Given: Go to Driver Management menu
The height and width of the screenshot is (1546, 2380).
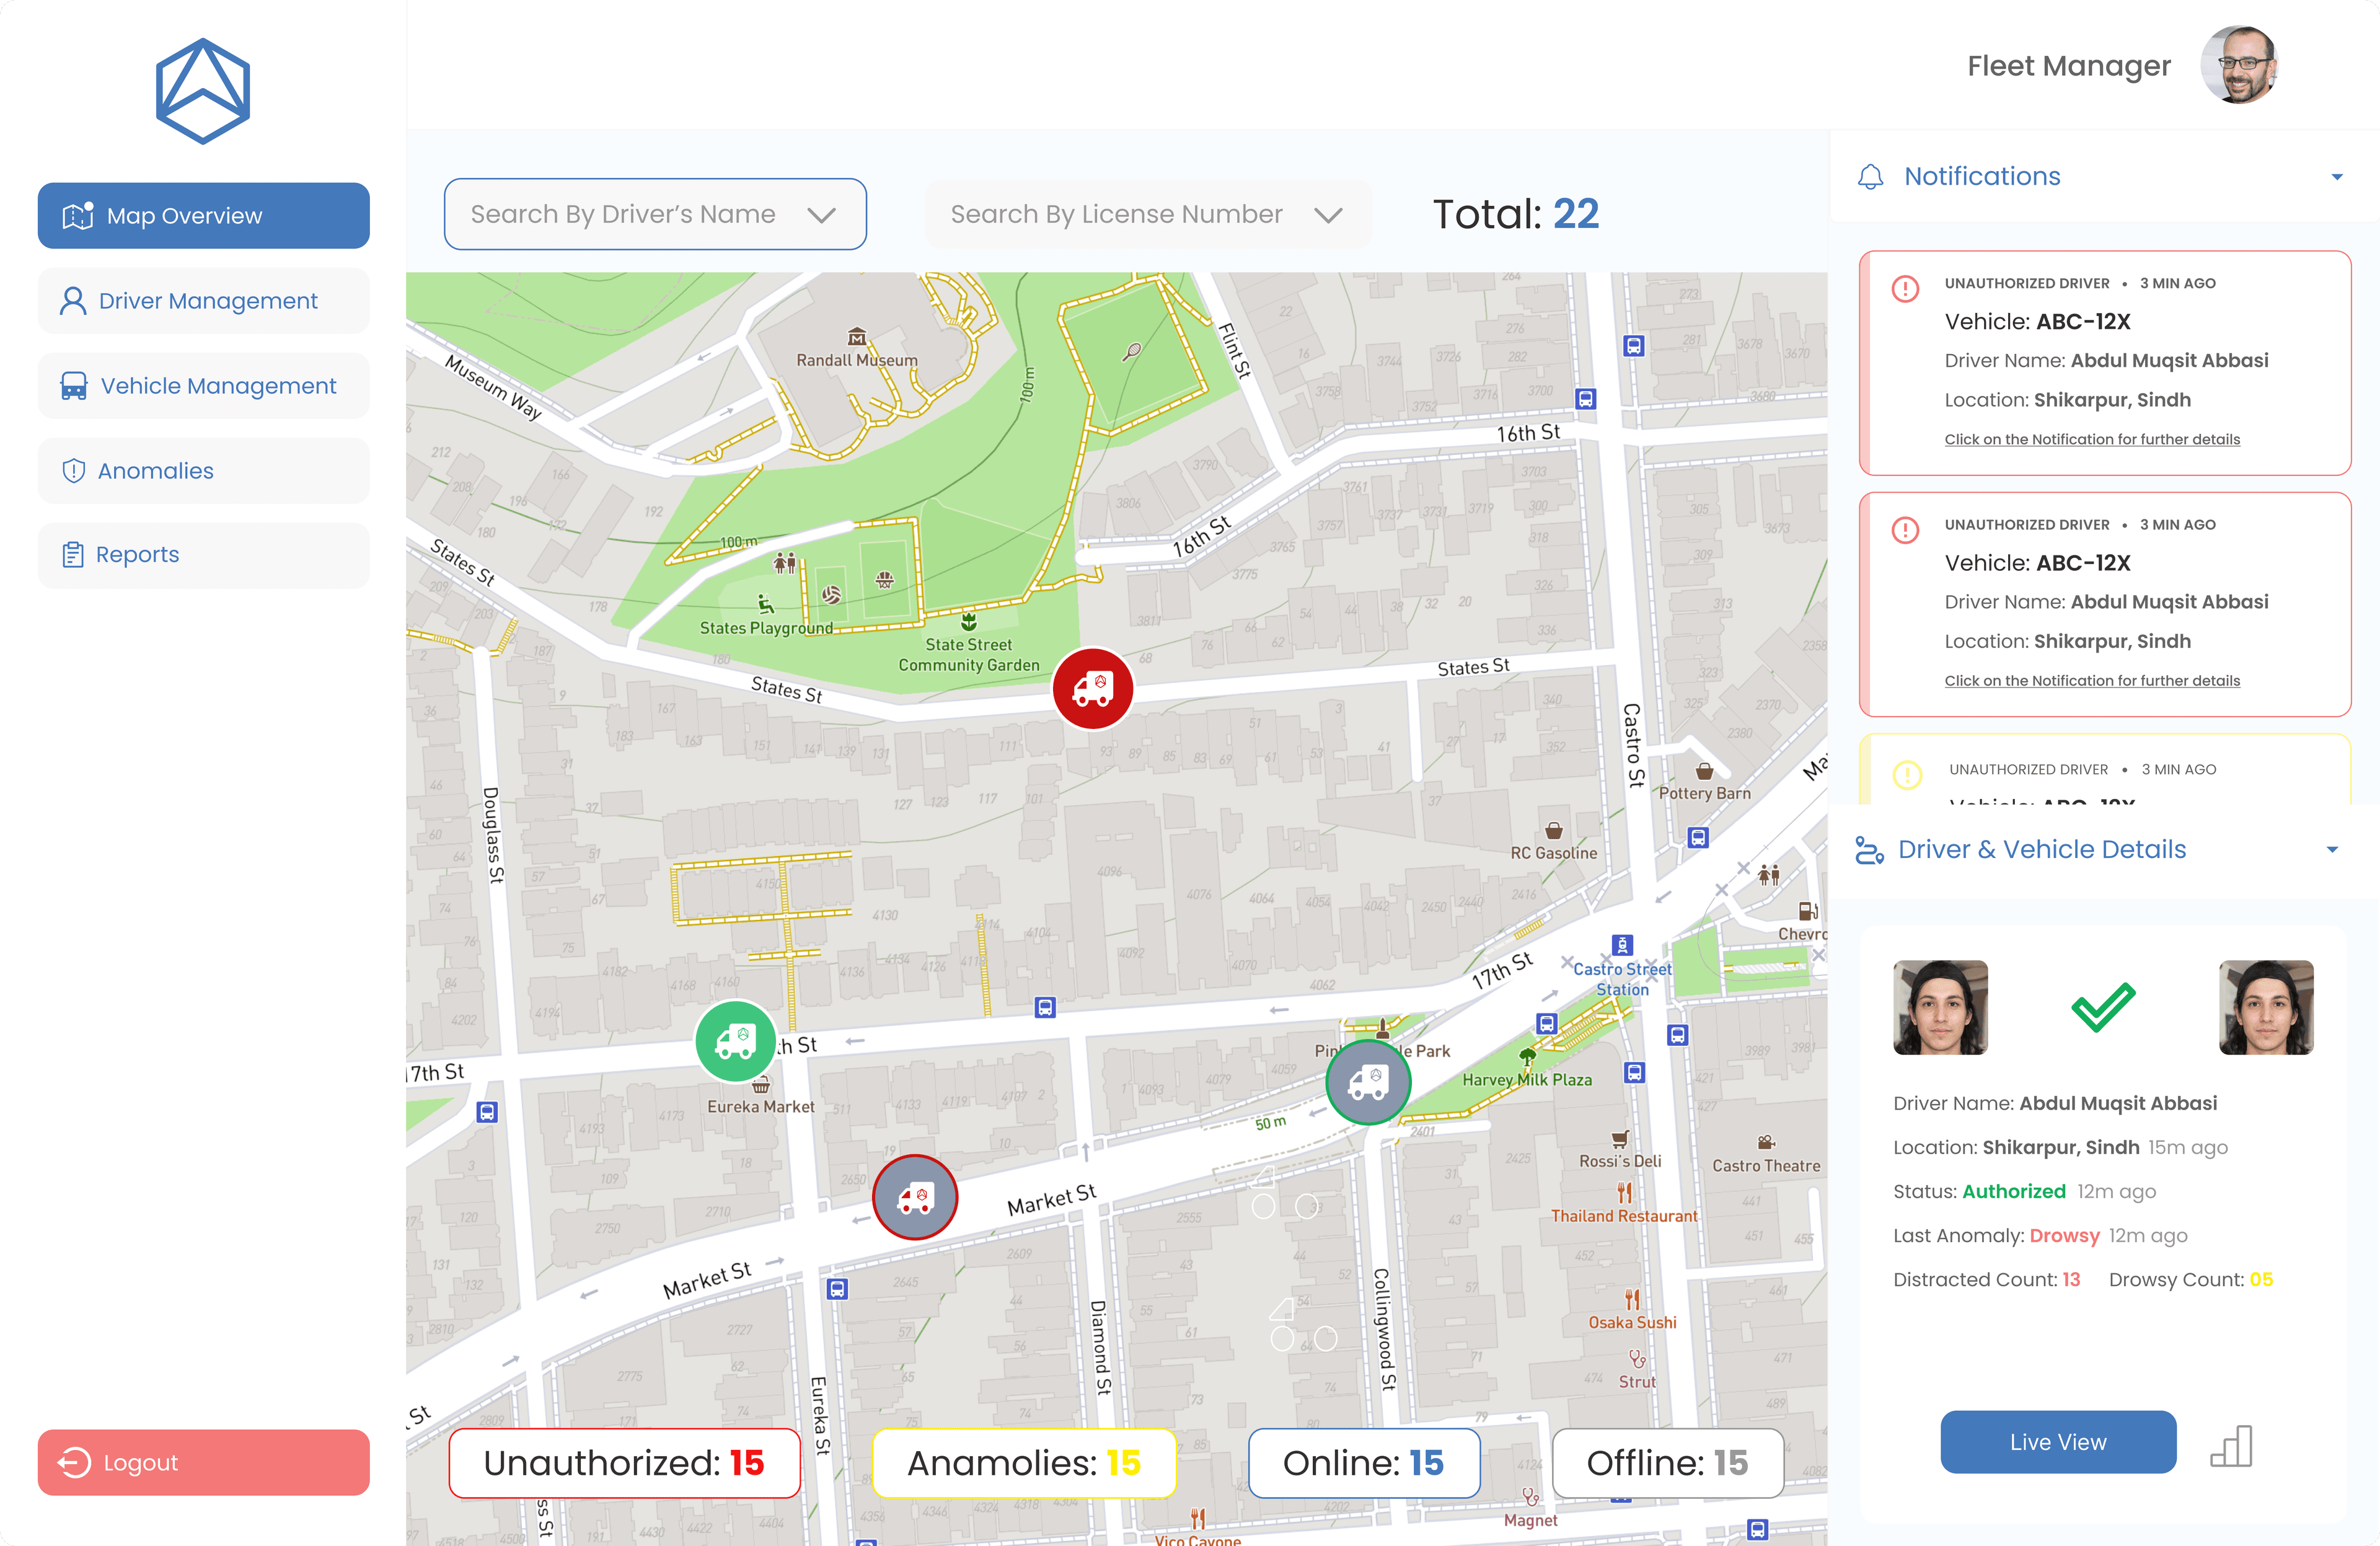Looking at the screenshot, I should pyautogui.click(x=204, y=301).
